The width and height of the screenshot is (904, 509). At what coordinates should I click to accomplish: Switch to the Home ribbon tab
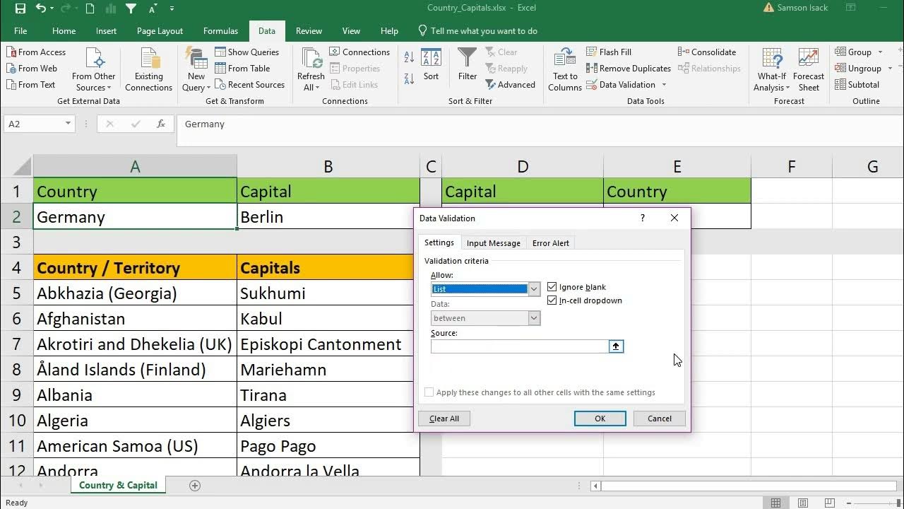[64, 31]
